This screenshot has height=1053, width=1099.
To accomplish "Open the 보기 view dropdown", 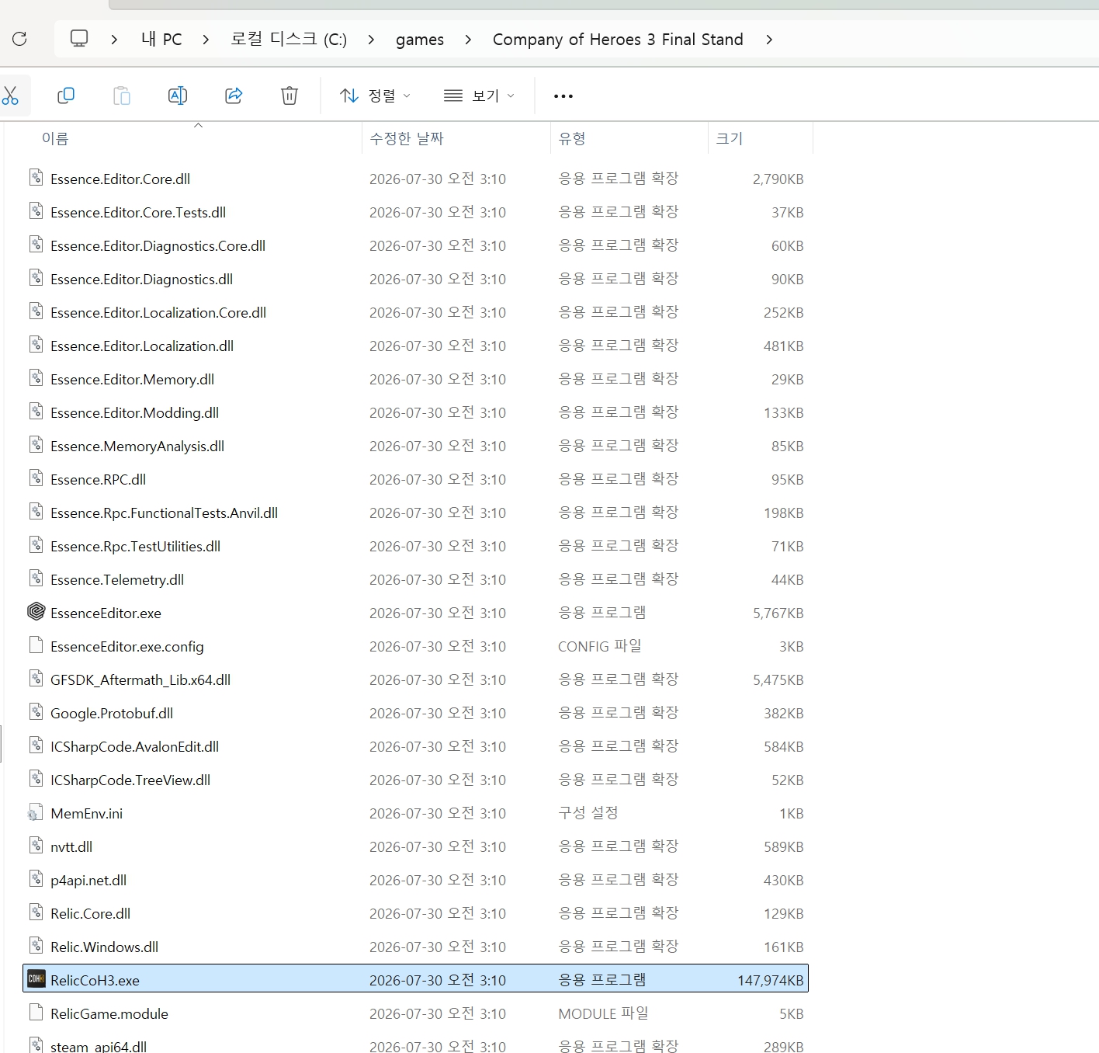I will pos(479,96).
